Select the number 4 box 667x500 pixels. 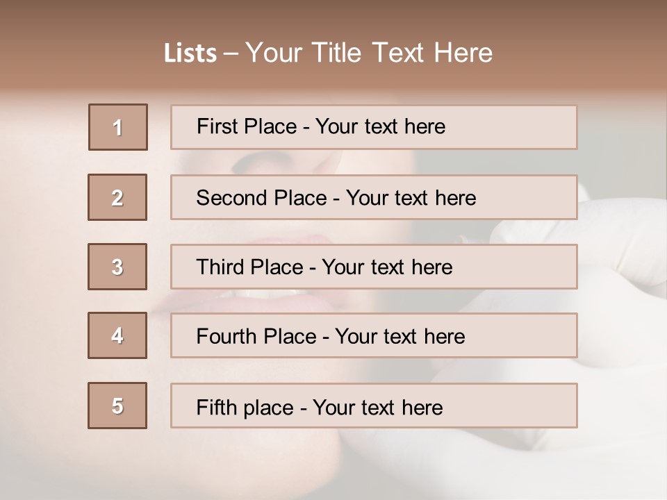point(117,335)
